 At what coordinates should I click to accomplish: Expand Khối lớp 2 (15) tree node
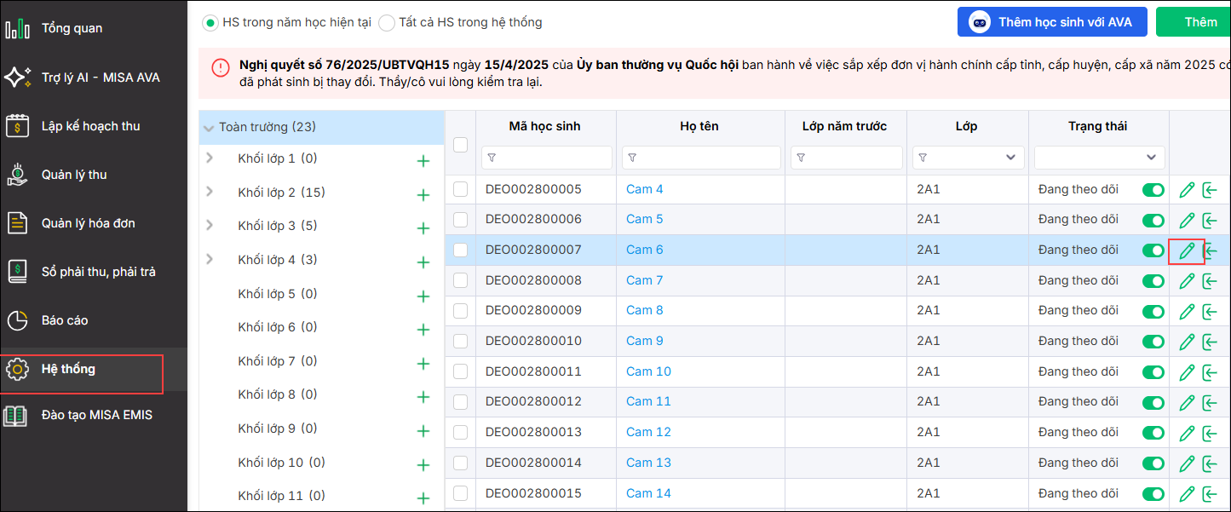click(210, 192)
